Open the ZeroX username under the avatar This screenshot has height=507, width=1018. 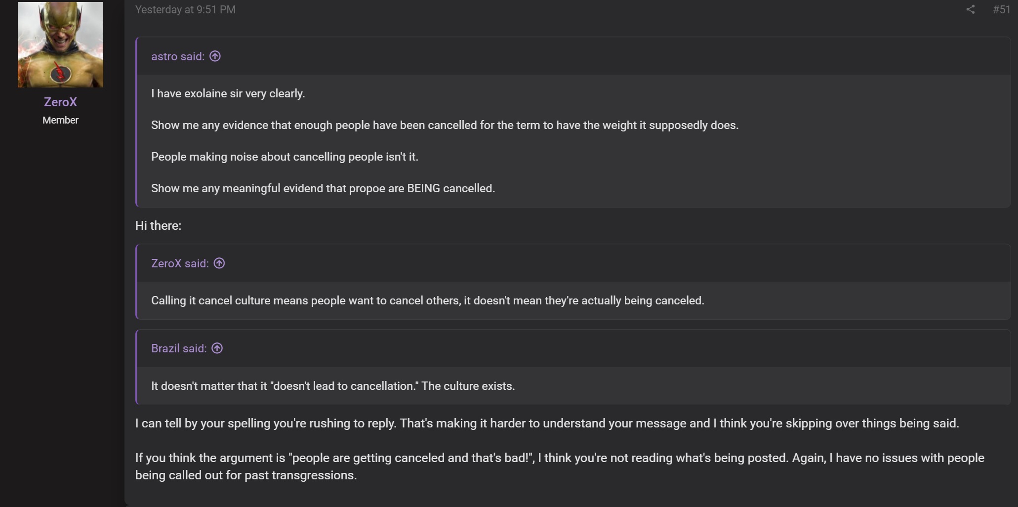60,102
